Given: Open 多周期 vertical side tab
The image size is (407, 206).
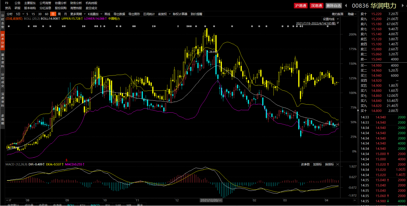Looking at the screenshot, I should coord(2,119).
